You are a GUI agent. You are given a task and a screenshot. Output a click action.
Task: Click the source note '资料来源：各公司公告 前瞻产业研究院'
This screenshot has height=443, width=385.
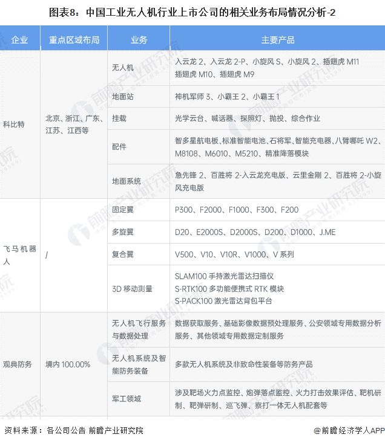(74, 430)
